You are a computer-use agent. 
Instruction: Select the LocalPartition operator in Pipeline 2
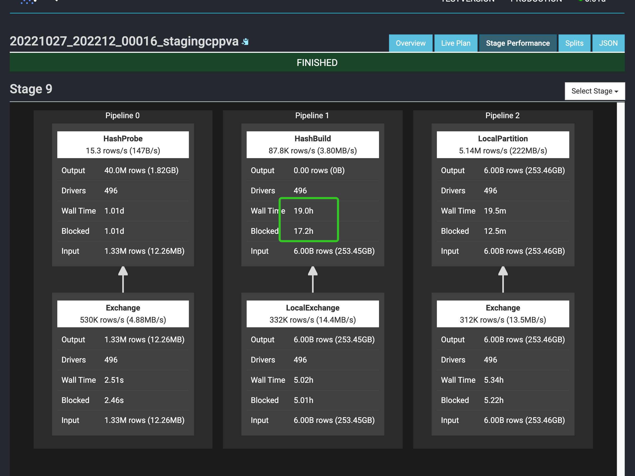pyautogui.click(x=503, y=144)
